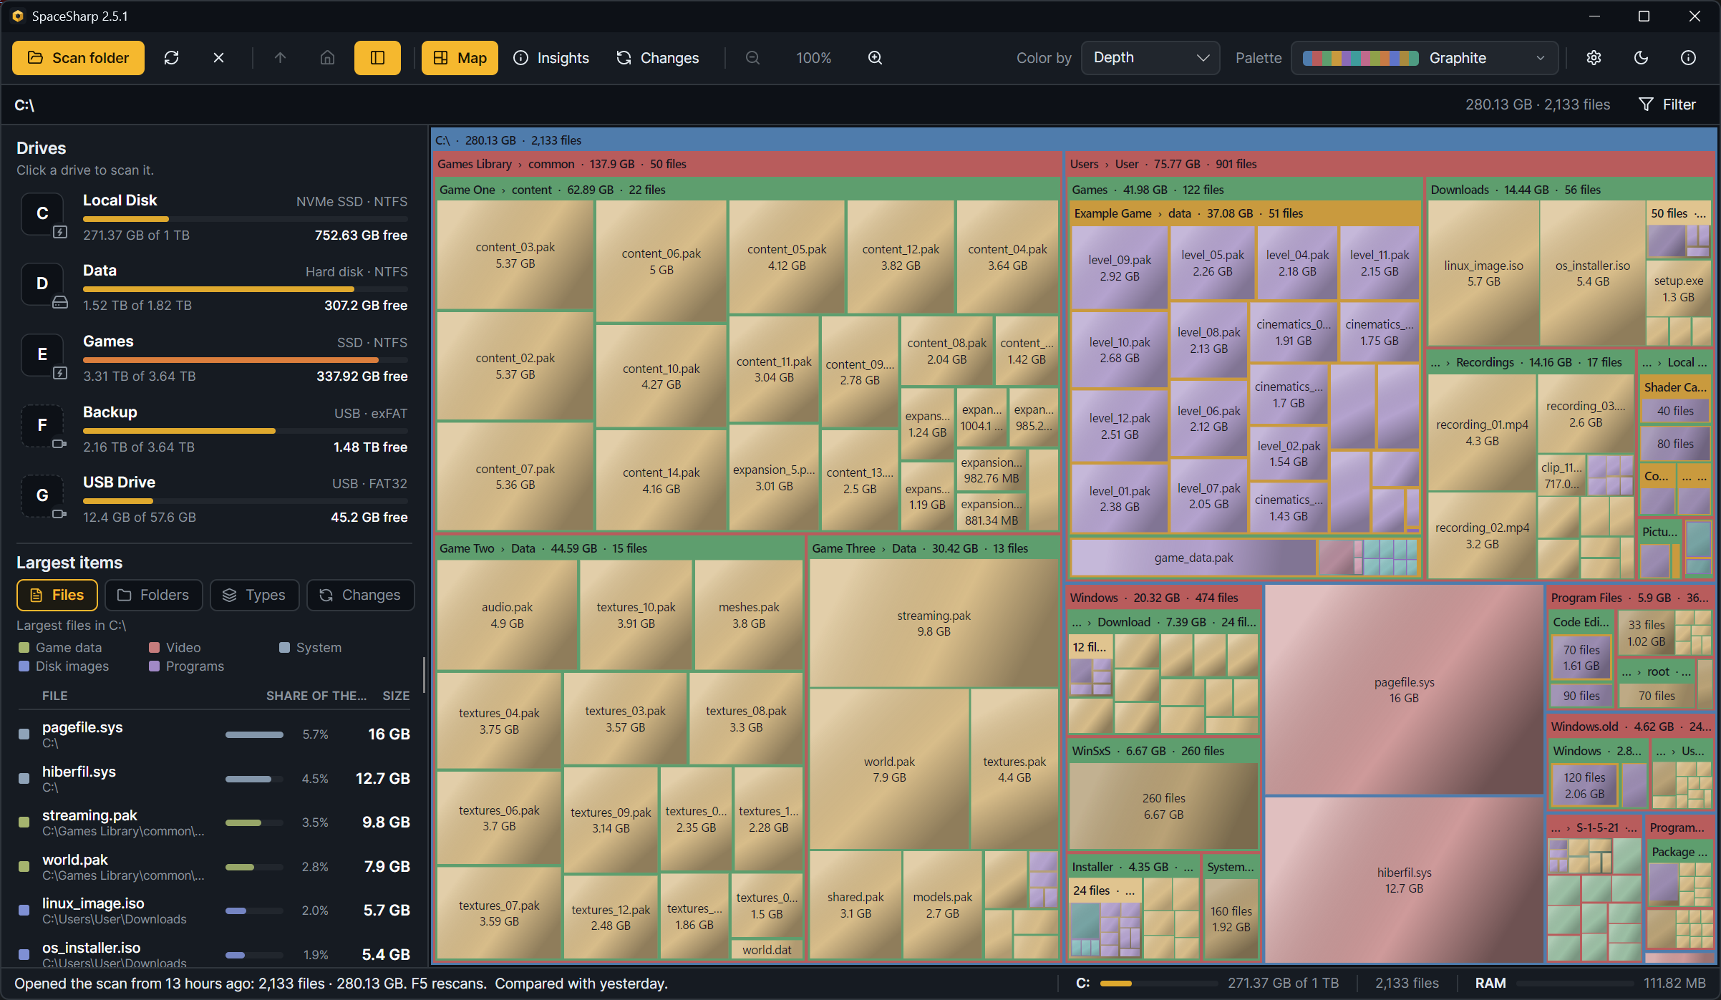The height and width of the screenshot is (1000, 1721).
Task: Open the Insights tab
Action: coord(551,58)
